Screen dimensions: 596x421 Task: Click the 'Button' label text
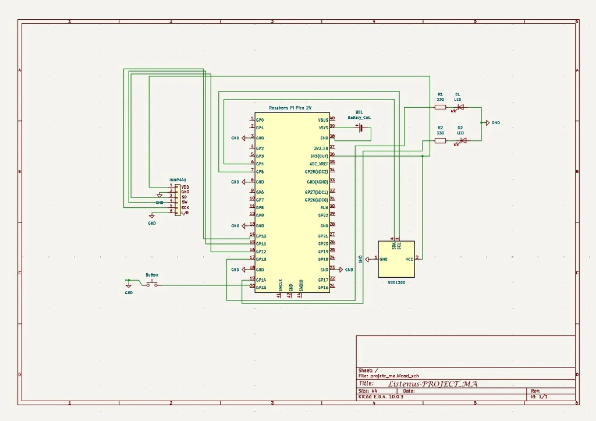coord(152,275)
